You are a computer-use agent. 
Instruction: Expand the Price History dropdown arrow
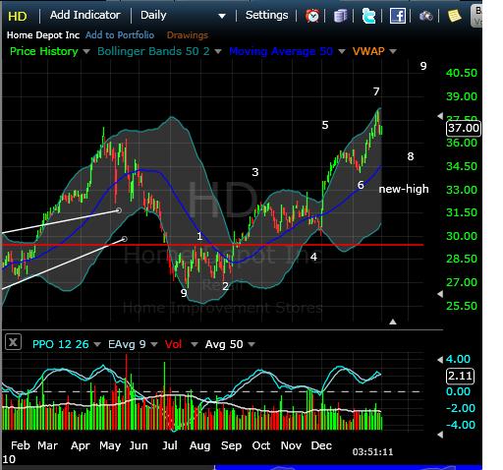coord(86,51)
